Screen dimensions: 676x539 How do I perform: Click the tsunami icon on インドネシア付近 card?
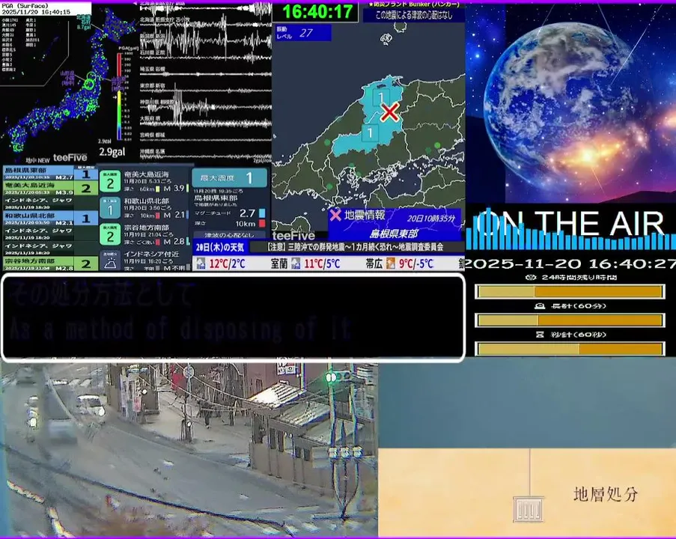click(110, 261)
